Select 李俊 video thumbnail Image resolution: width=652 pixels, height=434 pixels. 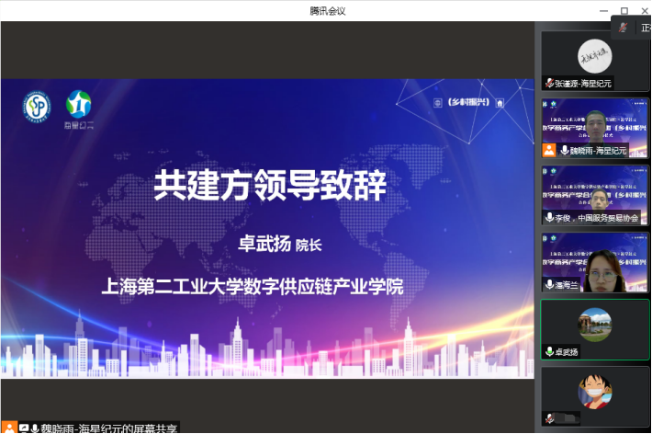[595, 195]
